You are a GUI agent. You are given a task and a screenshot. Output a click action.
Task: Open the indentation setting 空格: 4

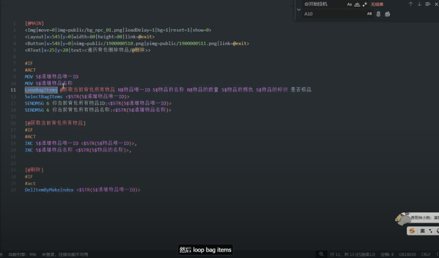click(387, 255)
